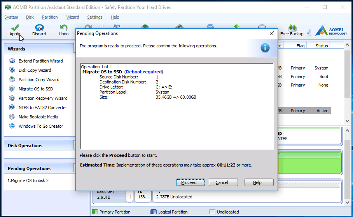Select the '1.Migrate OS to disk 2' pending item
Screen dimensions: 353x217
coord(28,181)
